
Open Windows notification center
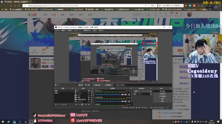[218, 122]
